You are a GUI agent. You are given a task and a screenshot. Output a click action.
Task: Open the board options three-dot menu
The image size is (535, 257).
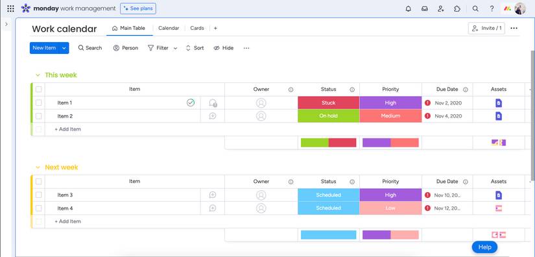coord(514,29)
